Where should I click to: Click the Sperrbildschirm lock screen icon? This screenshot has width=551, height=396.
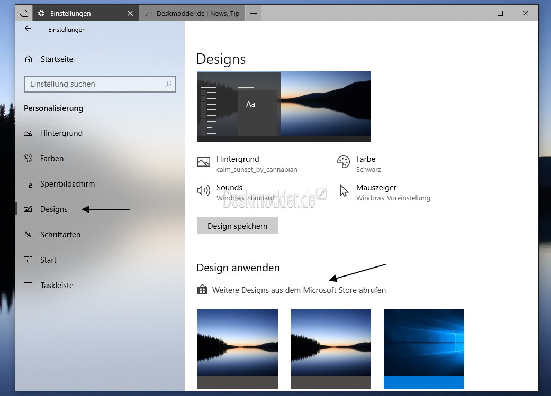tap(28, 184)
